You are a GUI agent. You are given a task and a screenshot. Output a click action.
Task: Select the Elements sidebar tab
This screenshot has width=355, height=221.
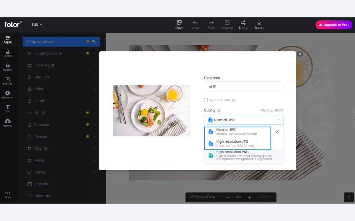tap(8, 95)
